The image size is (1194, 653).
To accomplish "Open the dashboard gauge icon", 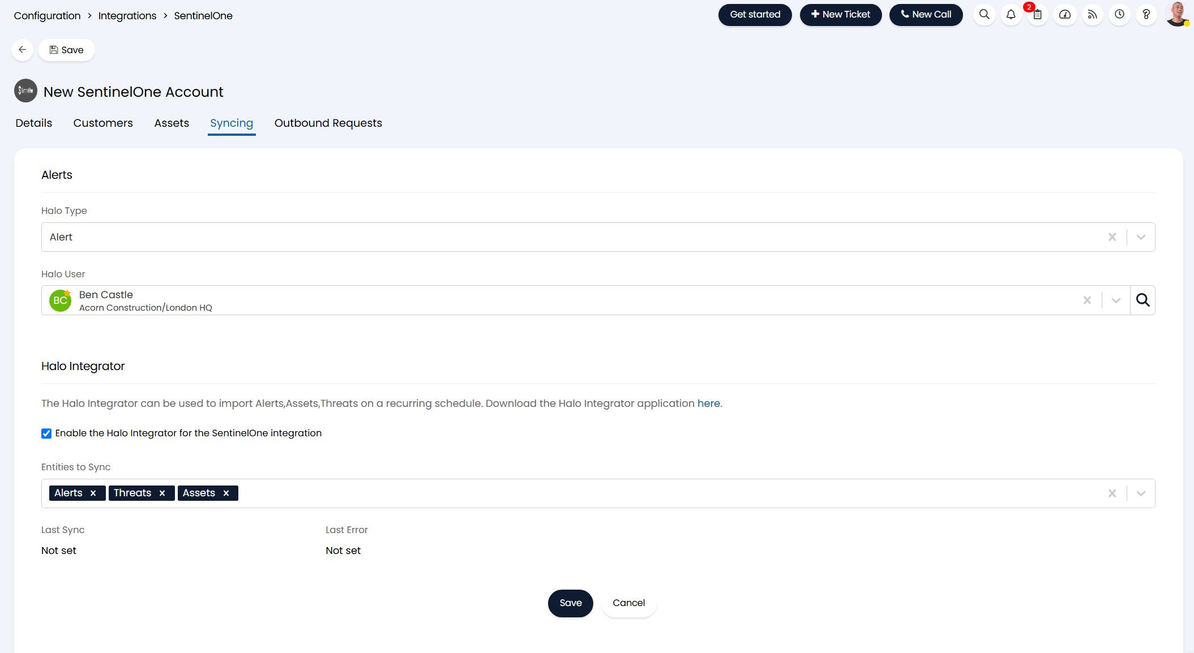I will [x=1064, y=15].
